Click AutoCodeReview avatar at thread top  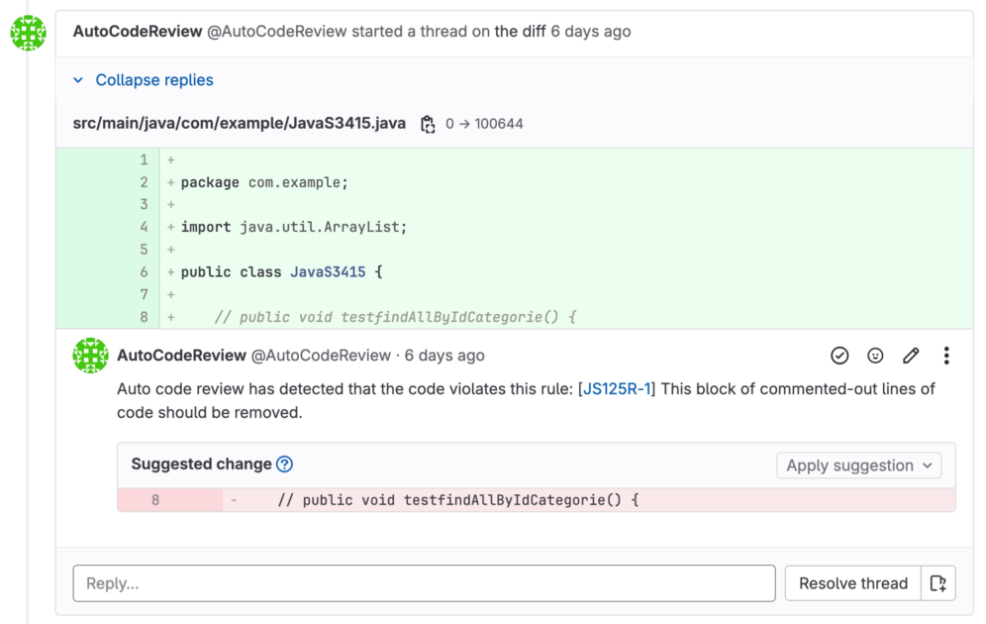[29, 33]
